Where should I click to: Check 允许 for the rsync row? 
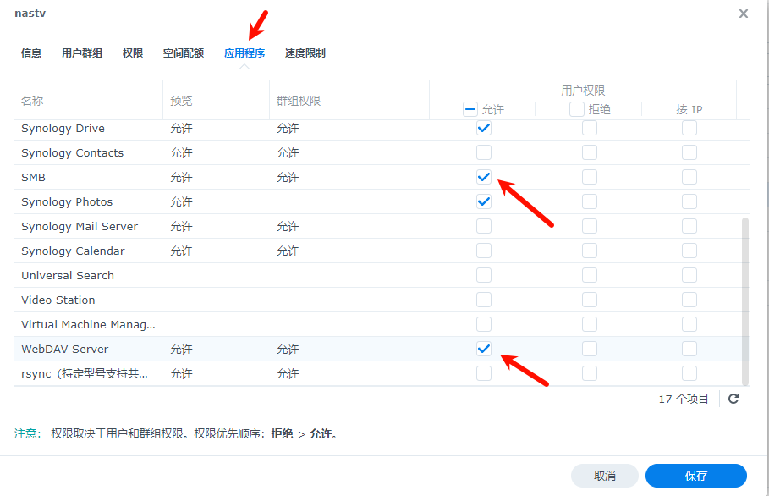[484, 373]
